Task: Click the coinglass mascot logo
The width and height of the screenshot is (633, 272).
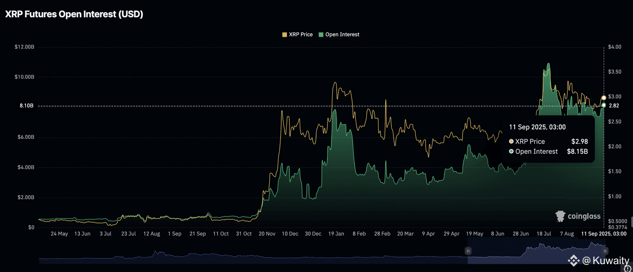Action: click(560, 216)
